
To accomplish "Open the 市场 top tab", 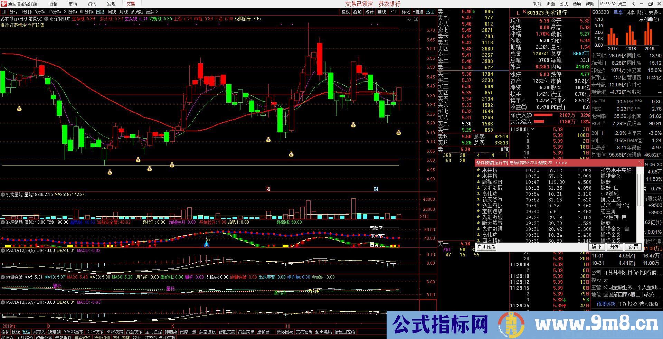I will tap(73, 4).
